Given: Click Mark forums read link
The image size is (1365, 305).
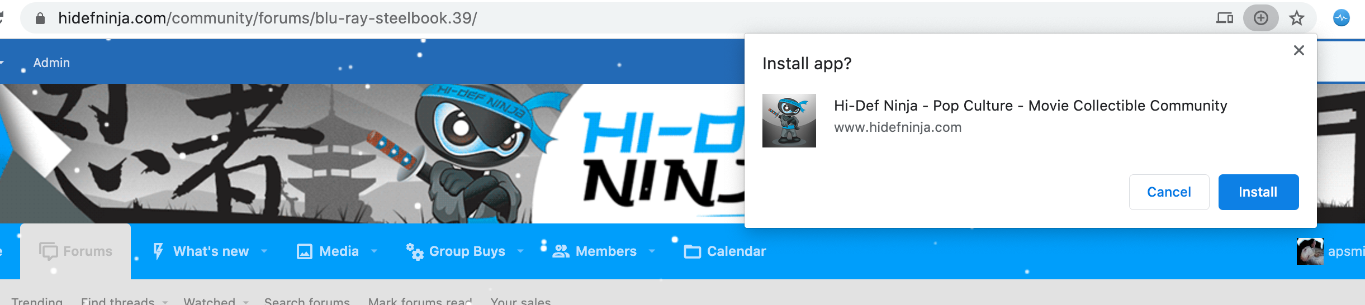Looking at the screenshot, I should [420, 301].
